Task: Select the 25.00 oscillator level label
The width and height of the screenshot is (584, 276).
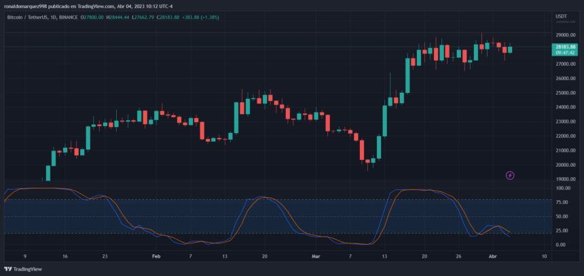Action: (x=562, y=231)
